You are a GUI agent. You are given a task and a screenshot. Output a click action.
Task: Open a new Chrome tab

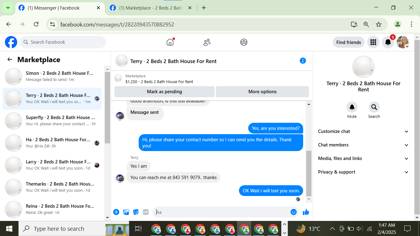click(x=204, y=8)
